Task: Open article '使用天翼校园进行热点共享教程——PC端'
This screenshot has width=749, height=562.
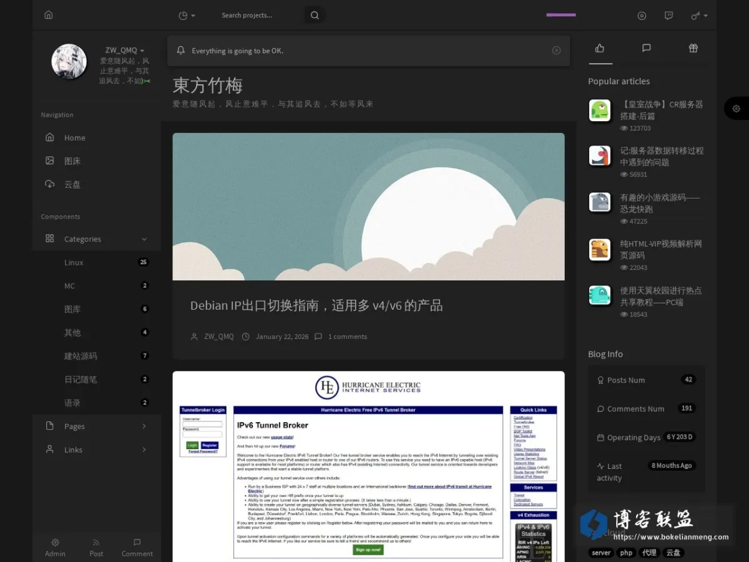Action: pyautogui.click(x=661, y=296)
